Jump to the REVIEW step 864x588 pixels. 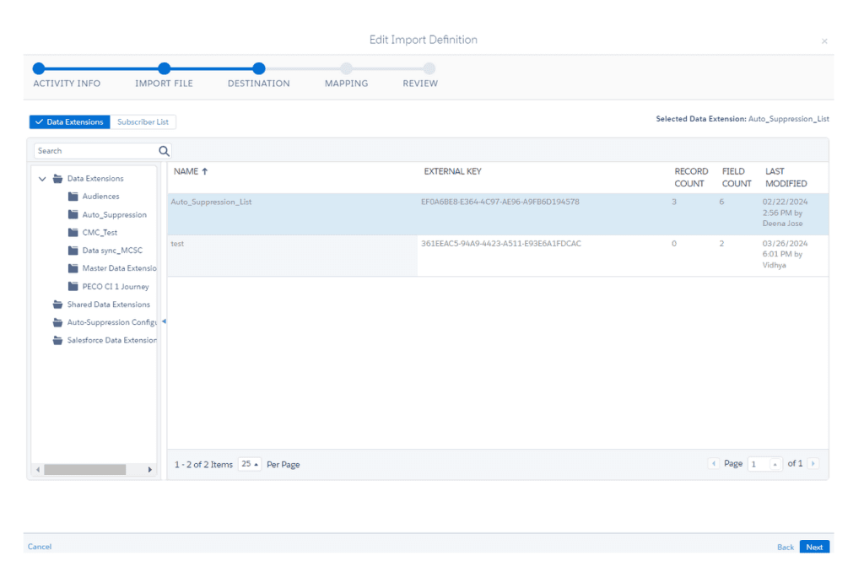(420, 84)
